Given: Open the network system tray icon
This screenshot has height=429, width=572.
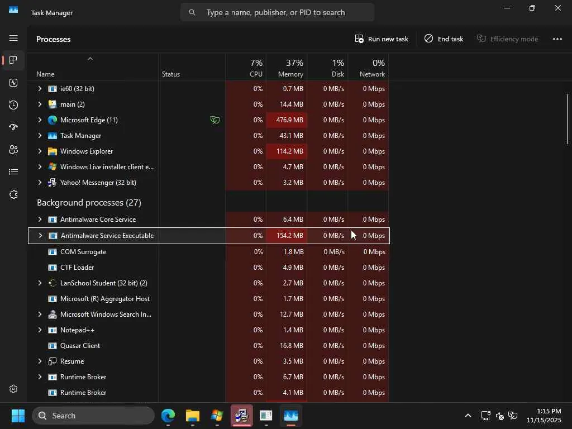Looking at the screenshot, I should (485, 416).
